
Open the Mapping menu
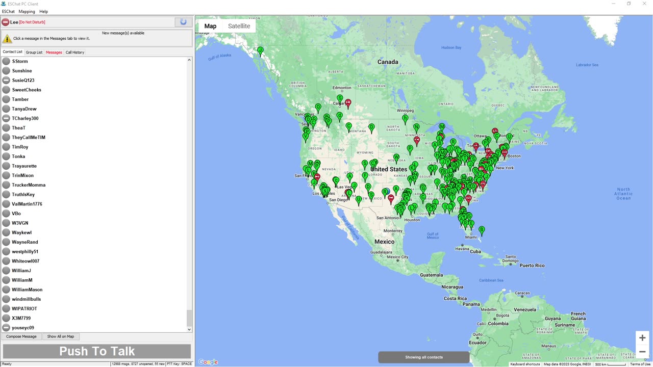[27, 11]
